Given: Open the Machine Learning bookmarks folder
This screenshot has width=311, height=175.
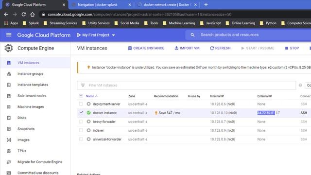Looking at the screenshot, I should 179,23.
